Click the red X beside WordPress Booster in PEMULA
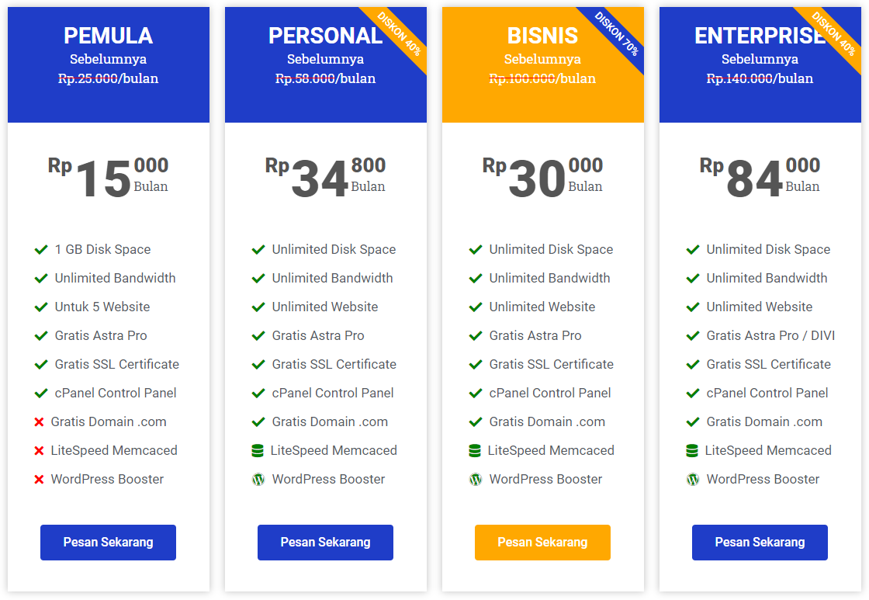Image resolution: width=869 pixels, height=600 pixels. pyautogui.click(x=39, y=480)
